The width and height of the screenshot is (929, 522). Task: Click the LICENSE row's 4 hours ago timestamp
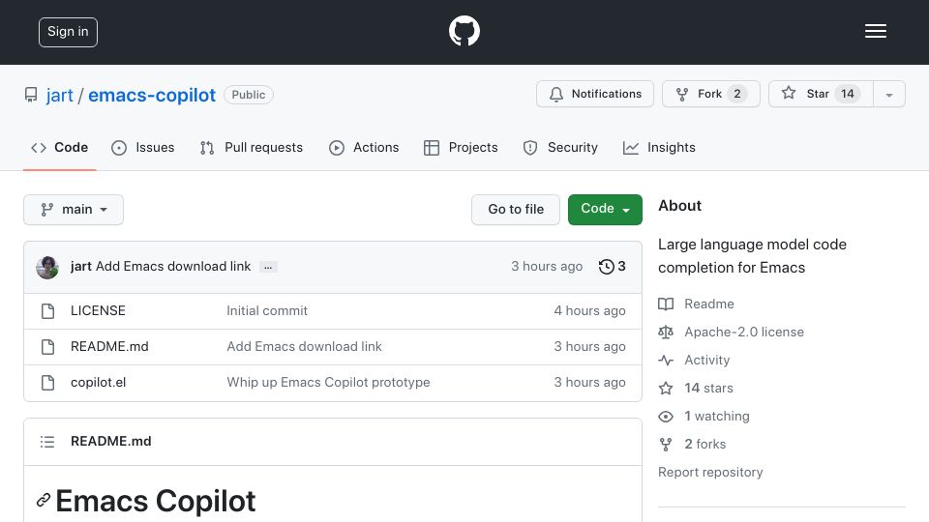pos(589,310)
